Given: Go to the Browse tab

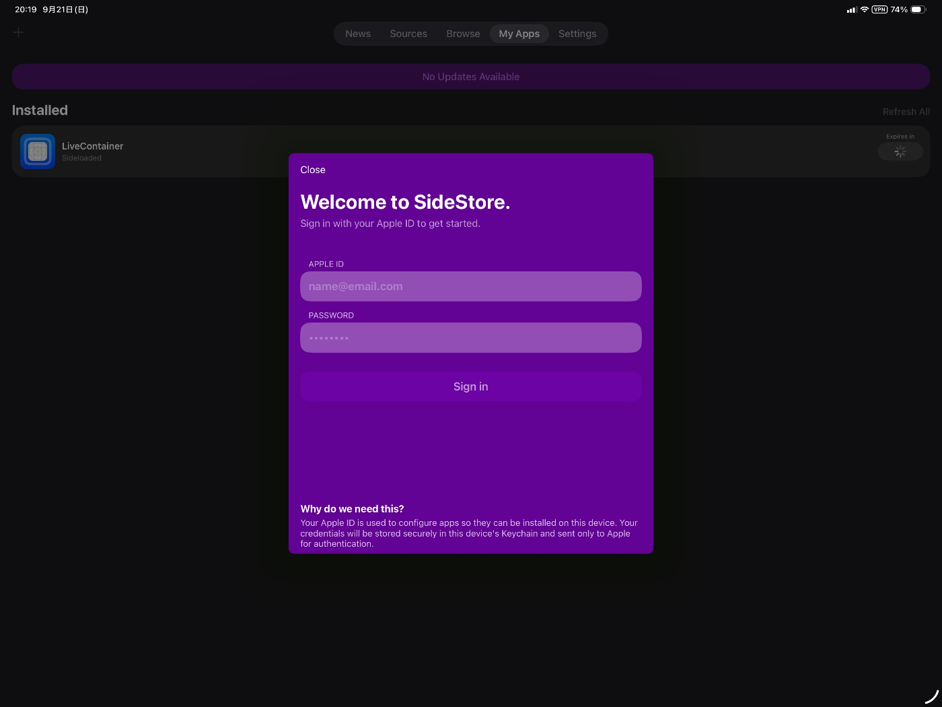Looking at the screenshot, I should click(x=463, y=34).
